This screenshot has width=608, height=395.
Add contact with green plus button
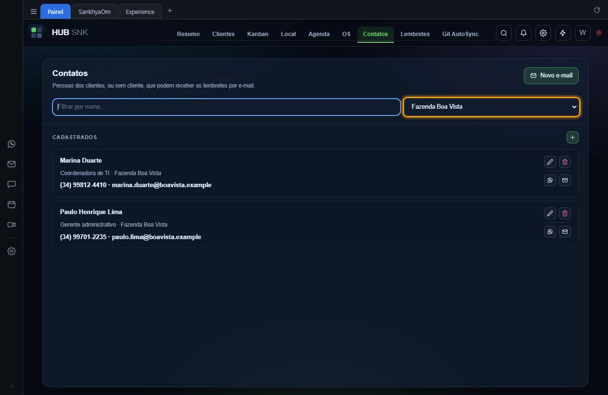572,138
